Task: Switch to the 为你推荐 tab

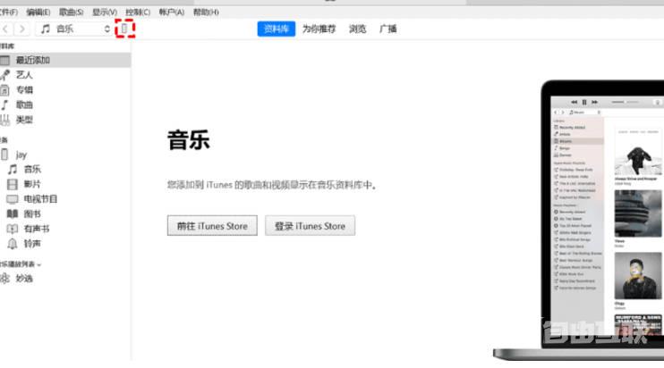Action: pos(319,29)
